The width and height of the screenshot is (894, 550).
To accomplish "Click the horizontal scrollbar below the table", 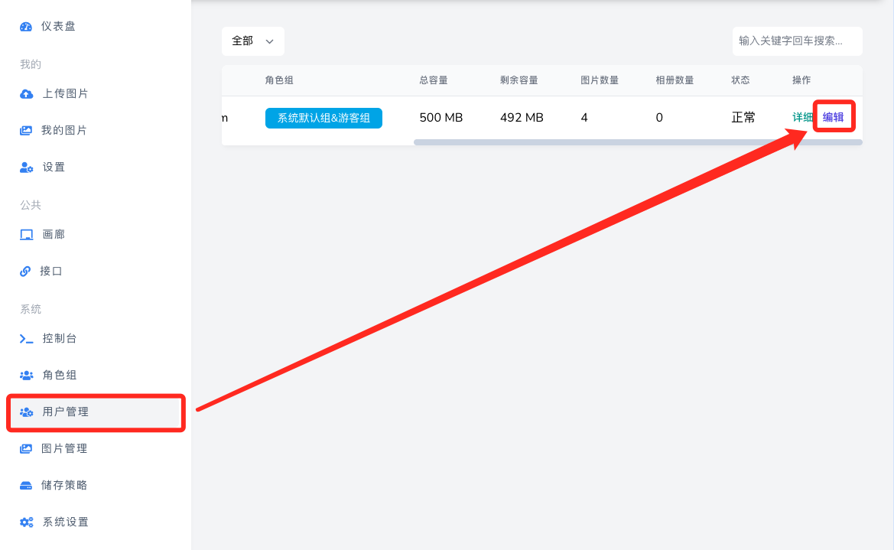I will 638,142.
